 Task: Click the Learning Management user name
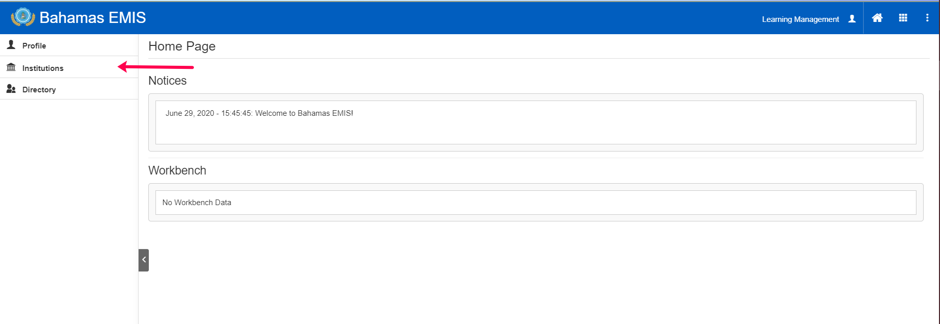pos(800,19)
